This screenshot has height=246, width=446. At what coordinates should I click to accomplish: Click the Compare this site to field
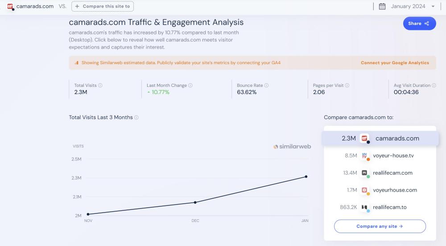[103, 6]
